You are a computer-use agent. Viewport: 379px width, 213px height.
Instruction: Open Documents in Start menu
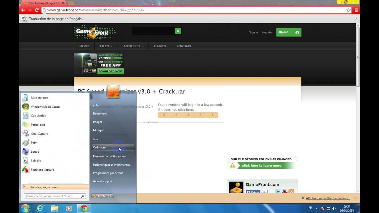(x=113, y=114)
